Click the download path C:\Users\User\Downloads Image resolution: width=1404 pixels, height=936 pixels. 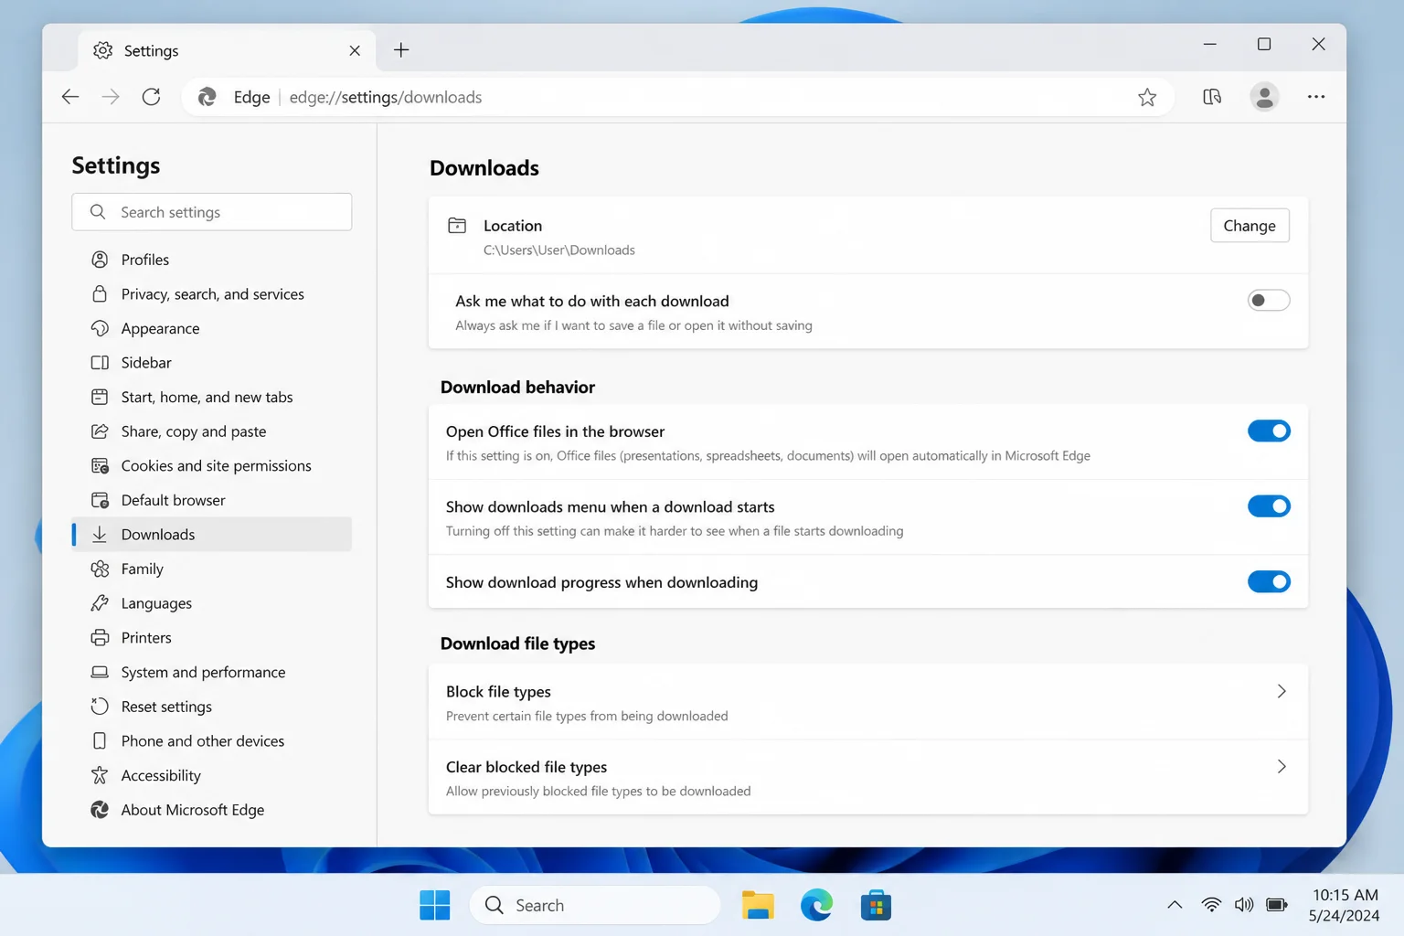pos(558,250)
